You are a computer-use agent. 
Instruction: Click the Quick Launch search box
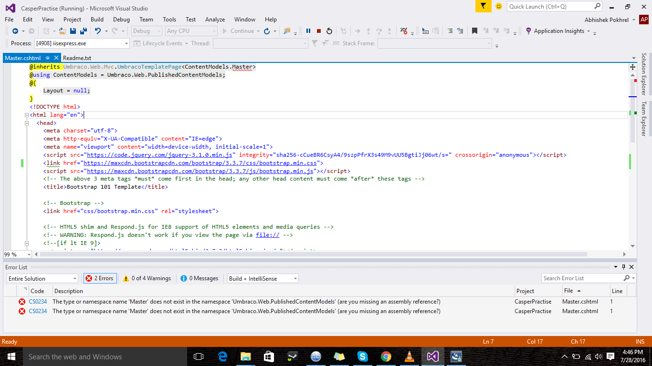pyautogui.click(x=555, y=6)
